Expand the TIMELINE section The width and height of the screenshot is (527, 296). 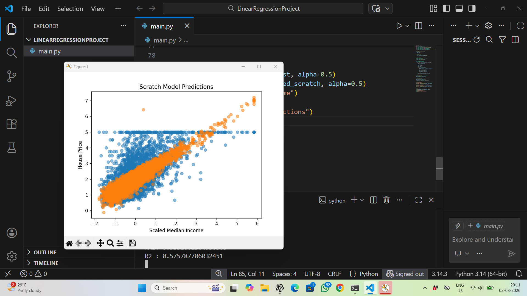tap(46, 263)
